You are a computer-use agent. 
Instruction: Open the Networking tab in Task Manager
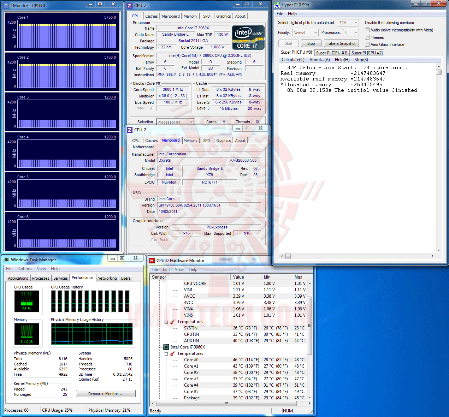(107, 278)
